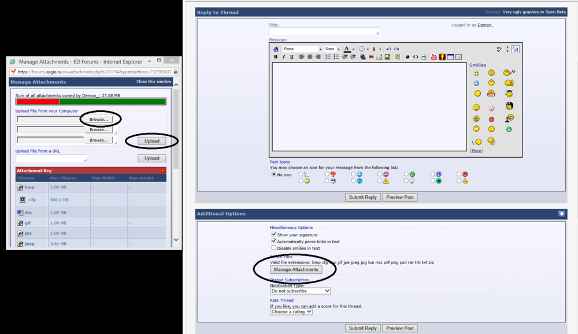This screenshot has height=334, width=578.
Task: Undo the last edit in editor
Action: tap(388, 49)
